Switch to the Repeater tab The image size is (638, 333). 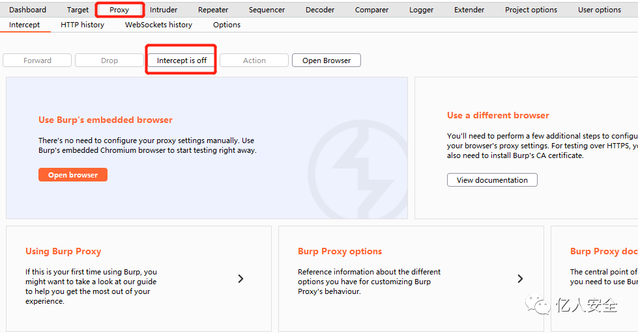pyautogui.click(x=213, y=10)
